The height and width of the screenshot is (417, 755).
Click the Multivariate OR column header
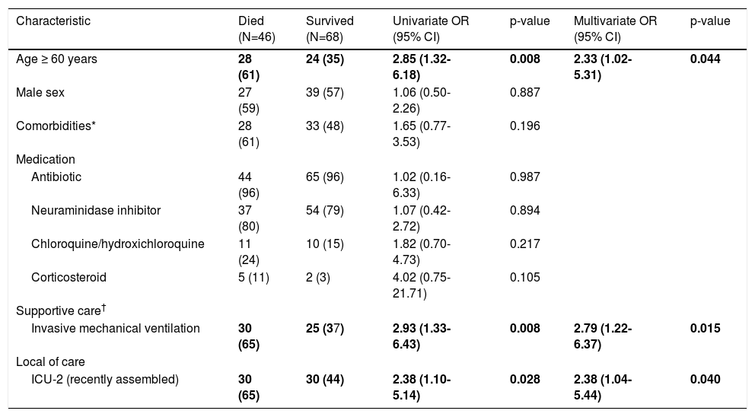(613, 28)
